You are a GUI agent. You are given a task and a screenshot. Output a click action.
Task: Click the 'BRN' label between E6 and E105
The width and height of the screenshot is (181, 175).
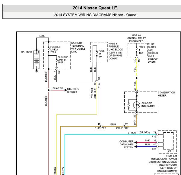113,124
